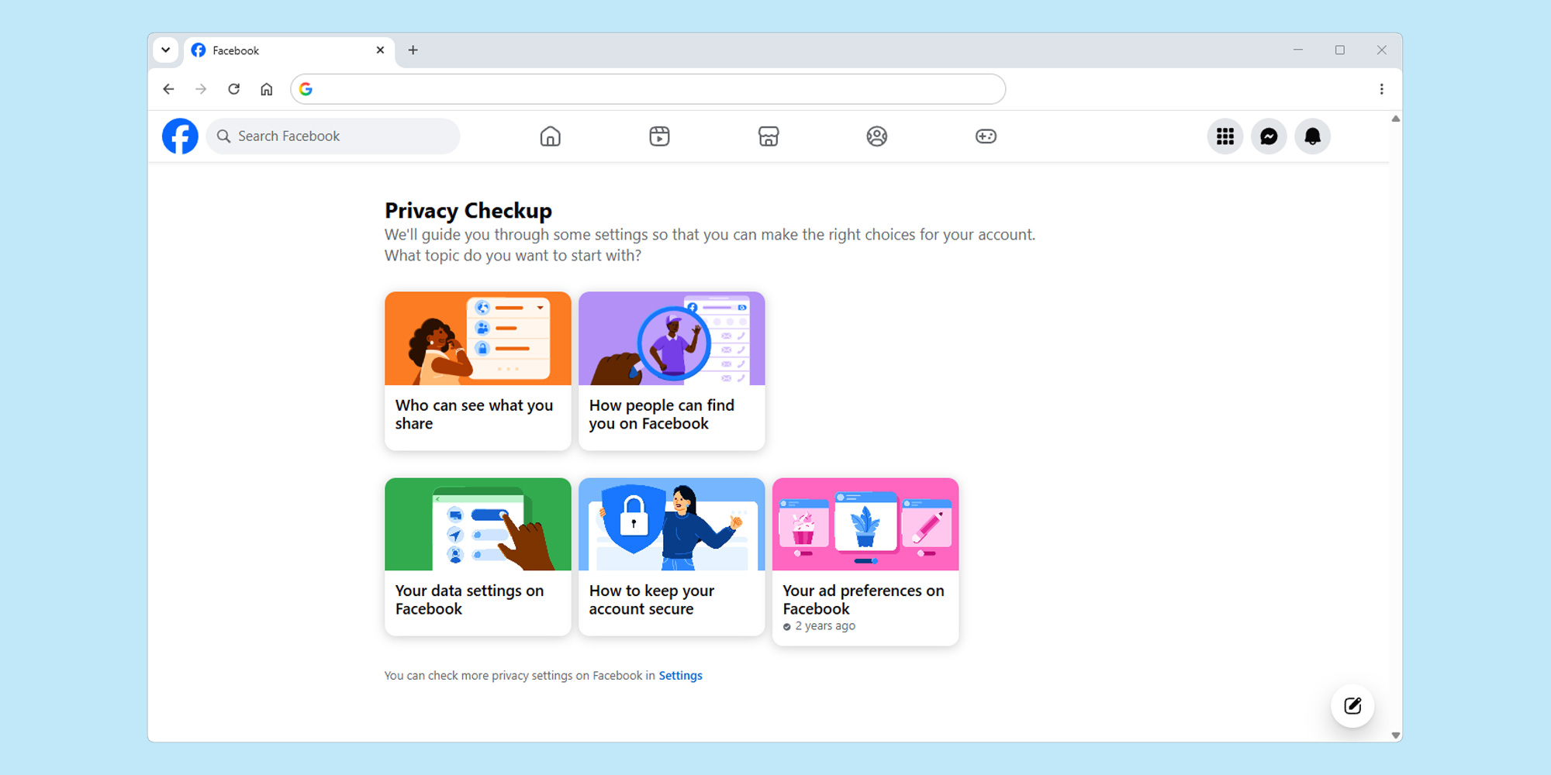Open the apps grid menu
Screen dimensions: 1551x775
[1225, 136]
